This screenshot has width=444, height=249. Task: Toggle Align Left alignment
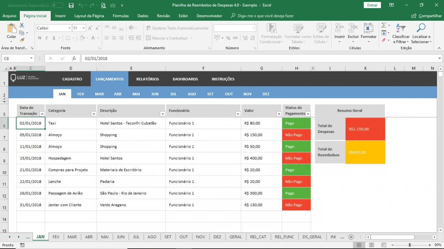tap(107, 38)
